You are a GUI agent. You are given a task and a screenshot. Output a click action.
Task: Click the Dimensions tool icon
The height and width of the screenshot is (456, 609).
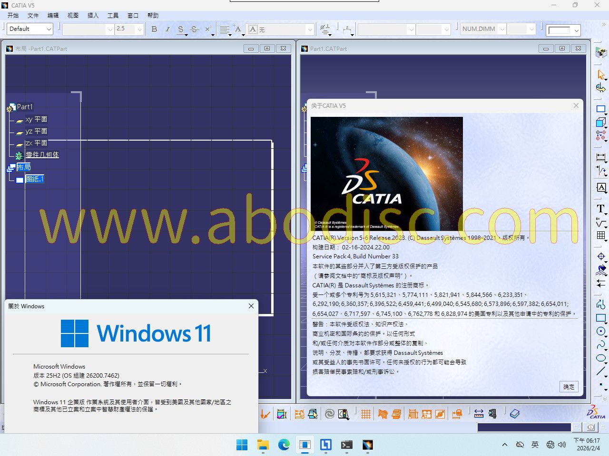coord(601,157)
